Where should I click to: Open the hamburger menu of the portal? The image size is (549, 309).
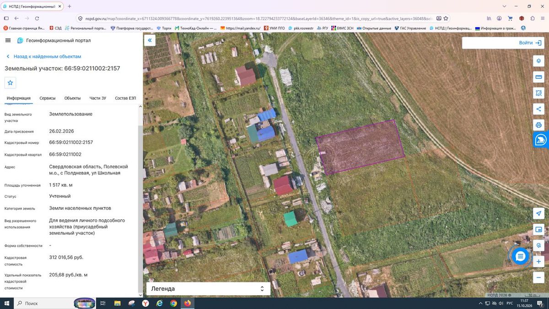point(8,40)
